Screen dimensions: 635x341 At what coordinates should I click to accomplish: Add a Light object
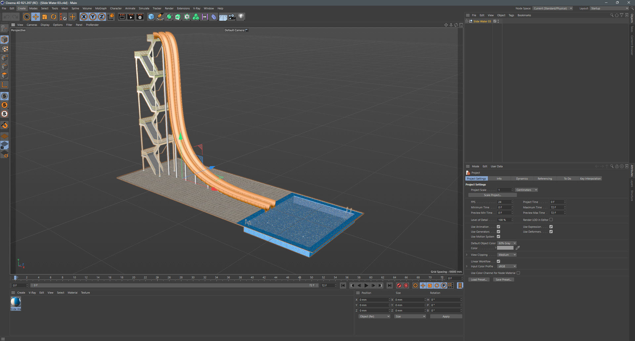click(x=241, y=17)
